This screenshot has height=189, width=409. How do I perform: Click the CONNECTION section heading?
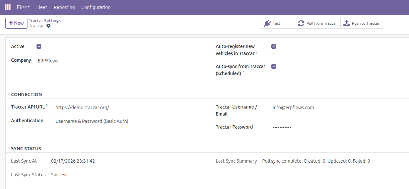click(x=26, y=94)
